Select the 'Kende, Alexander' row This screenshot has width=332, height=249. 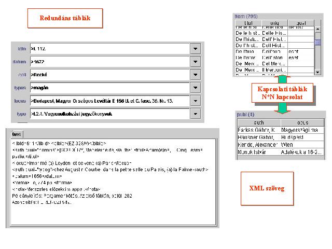pos(281,145)
